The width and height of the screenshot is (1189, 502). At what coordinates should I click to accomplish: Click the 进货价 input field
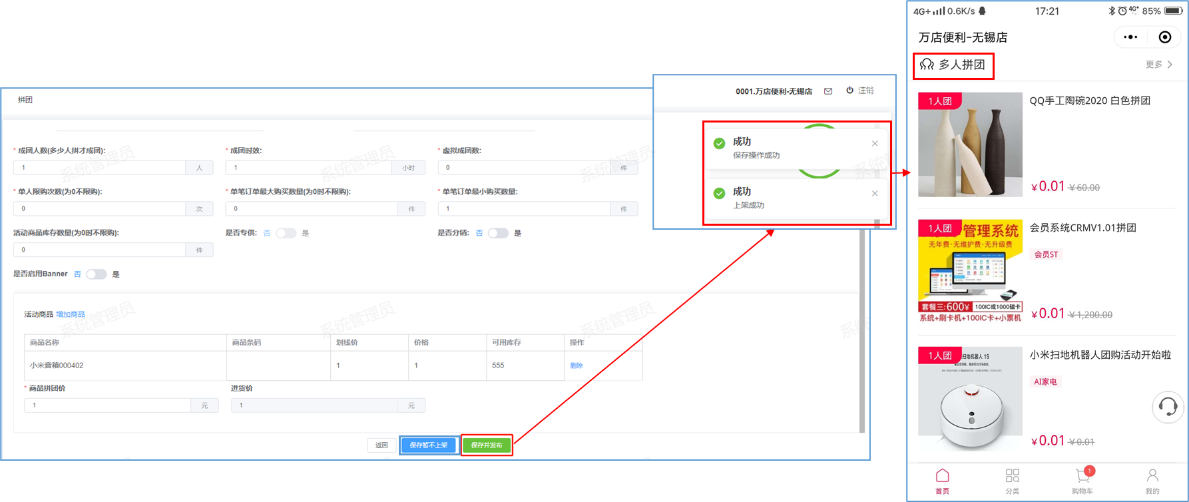[314, 405]
